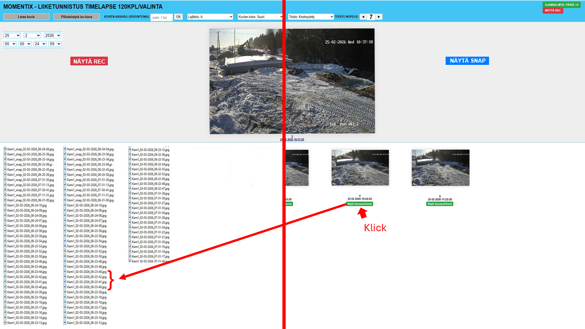
Task: Click file icon of Kam1_02-03-2026_07-31-17.jpg
Action: coord(130,256)
